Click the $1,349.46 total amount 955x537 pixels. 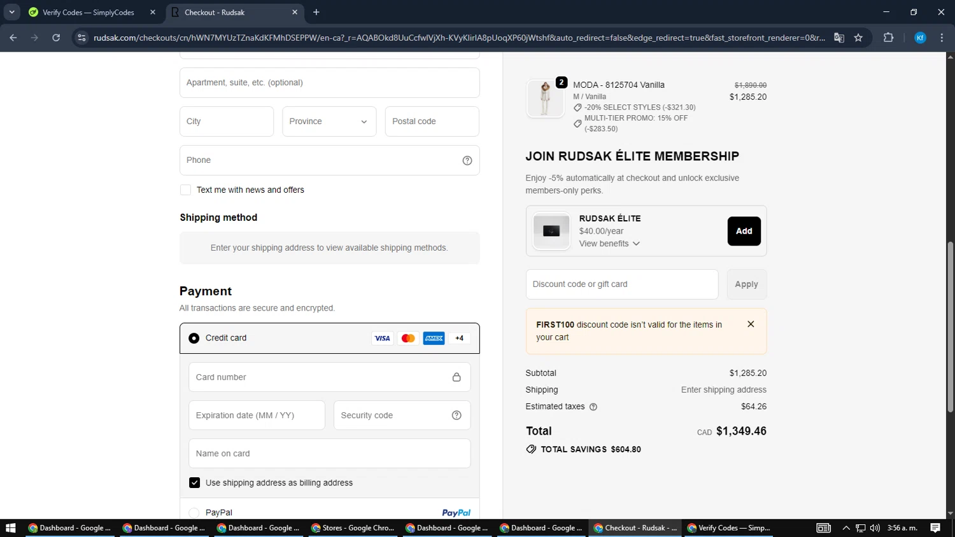(x=741, y=431)
